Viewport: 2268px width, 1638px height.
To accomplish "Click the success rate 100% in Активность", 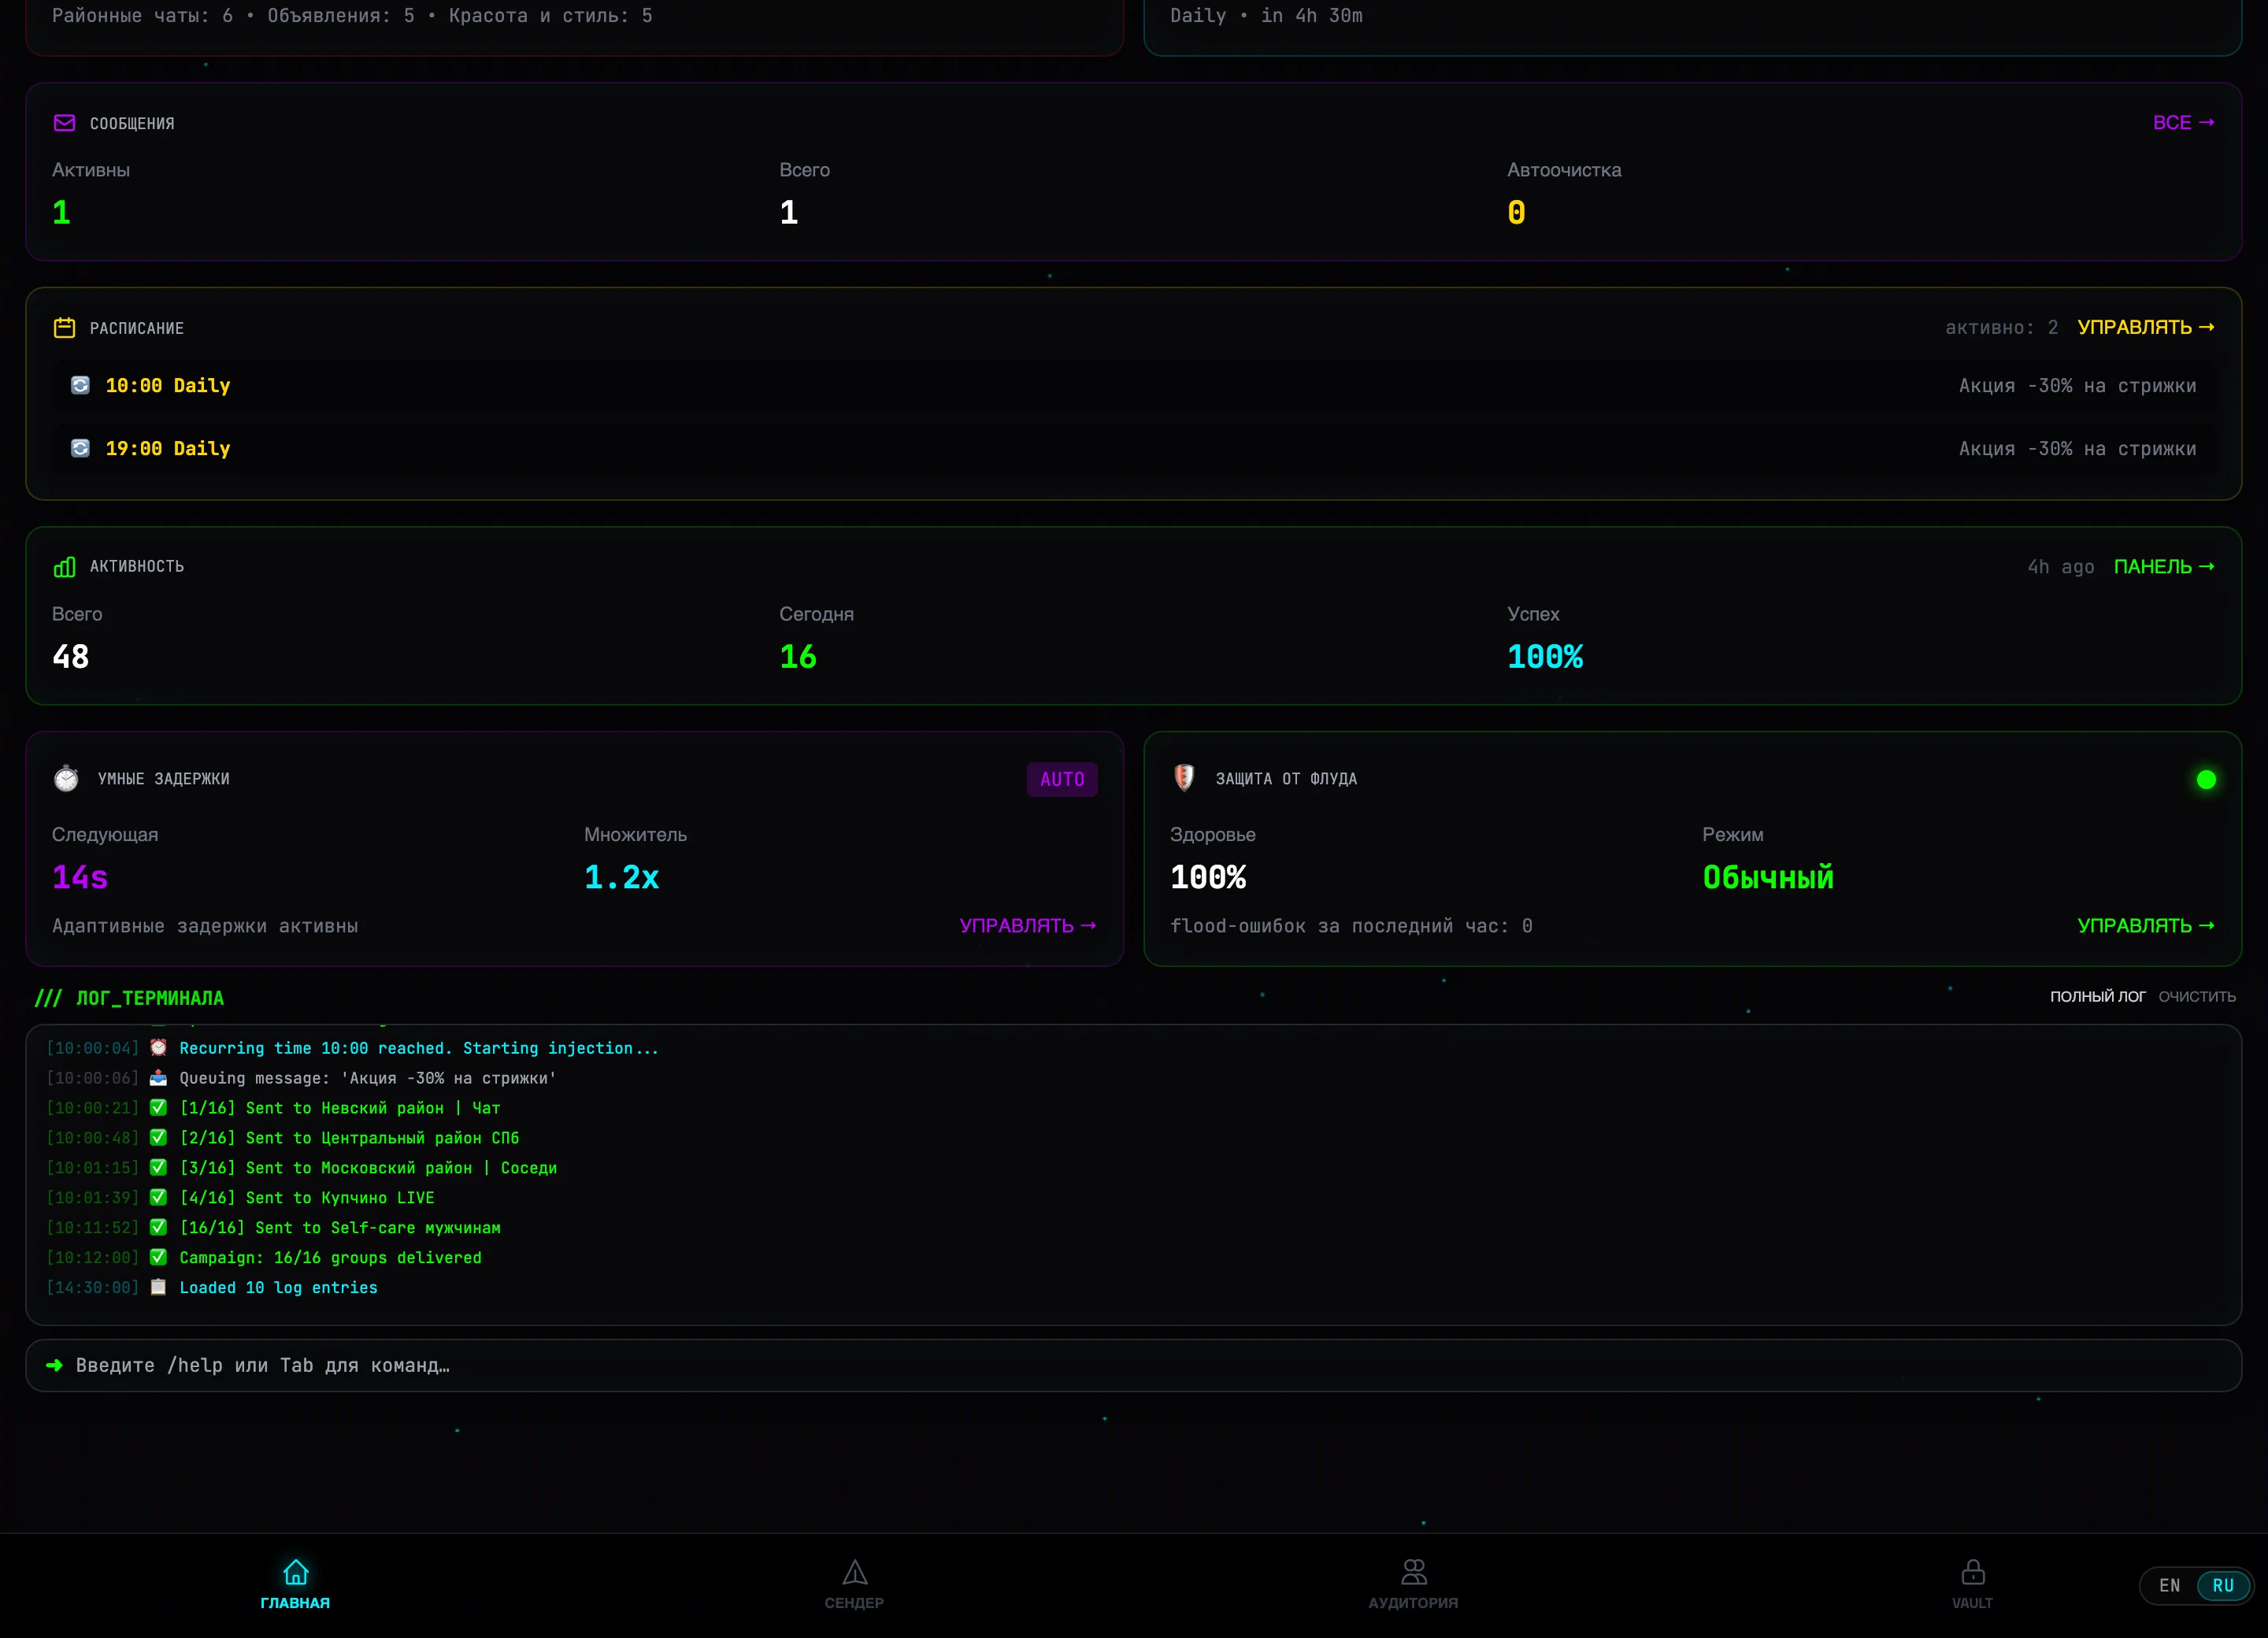I will [1545, 656].
